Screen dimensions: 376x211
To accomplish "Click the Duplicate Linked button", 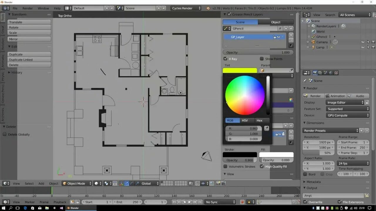I will 29,59.
